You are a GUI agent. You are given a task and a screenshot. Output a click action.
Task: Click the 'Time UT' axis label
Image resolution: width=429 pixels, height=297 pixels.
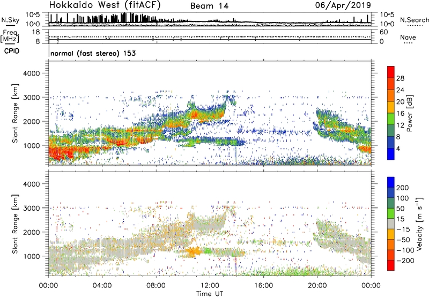click(x=210, y=294)
